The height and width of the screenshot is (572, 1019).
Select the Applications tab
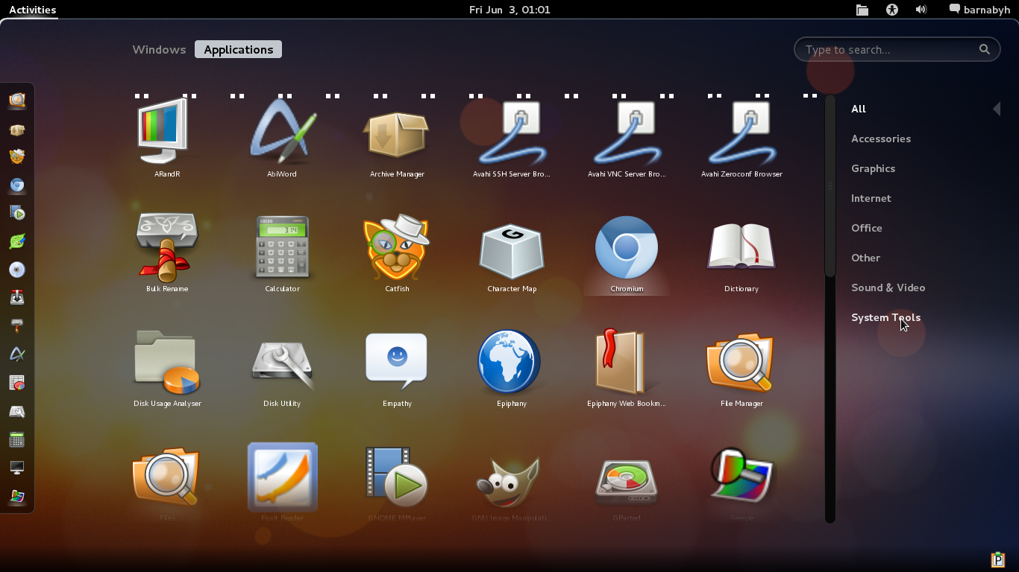click(239, 50)
